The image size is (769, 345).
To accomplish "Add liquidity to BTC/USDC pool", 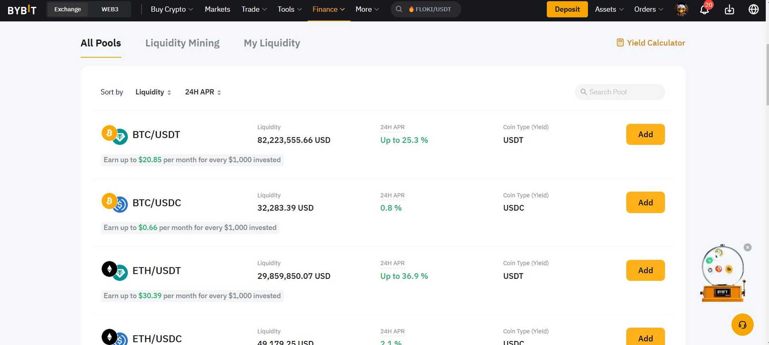I will pos(645,202).
